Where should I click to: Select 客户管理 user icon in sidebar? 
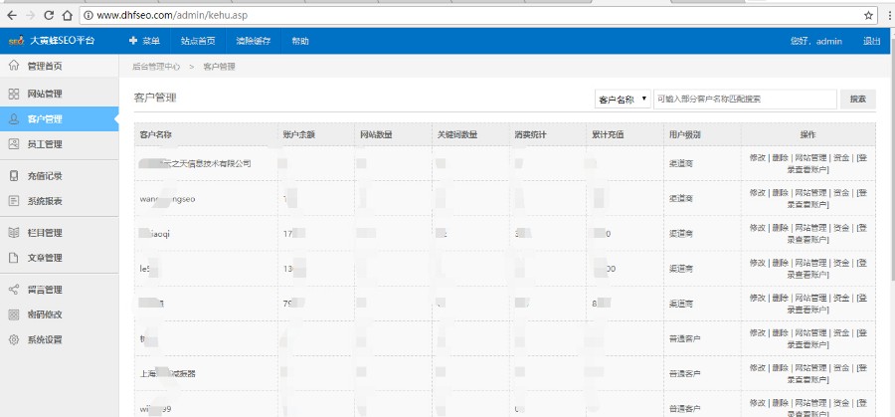14,118
